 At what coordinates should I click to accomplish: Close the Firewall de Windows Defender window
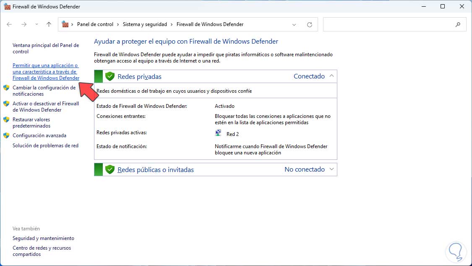pyautogui.click(x=462, y=6)
